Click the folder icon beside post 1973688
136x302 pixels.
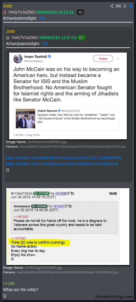(x=72, y=193)
